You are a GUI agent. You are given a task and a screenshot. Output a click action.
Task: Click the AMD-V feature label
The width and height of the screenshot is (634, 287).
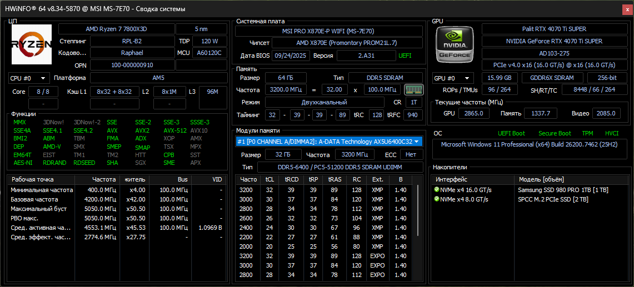[x=52, y=147]
